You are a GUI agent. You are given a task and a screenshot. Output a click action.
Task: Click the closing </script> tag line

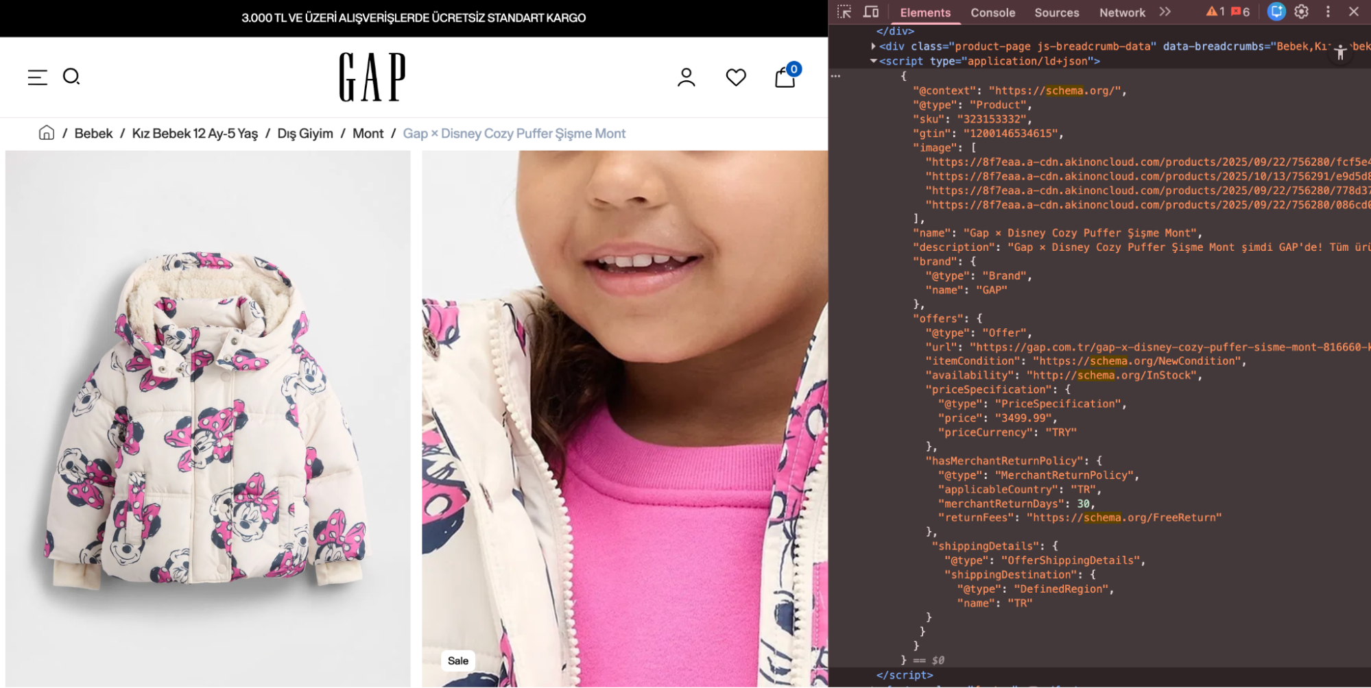tap(904, 676)
